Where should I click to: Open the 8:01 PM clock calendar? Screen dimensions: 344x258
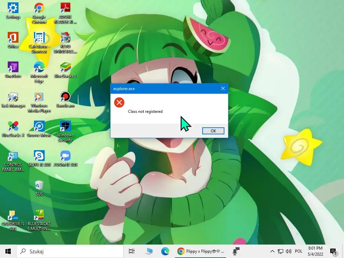click(315, 251)
